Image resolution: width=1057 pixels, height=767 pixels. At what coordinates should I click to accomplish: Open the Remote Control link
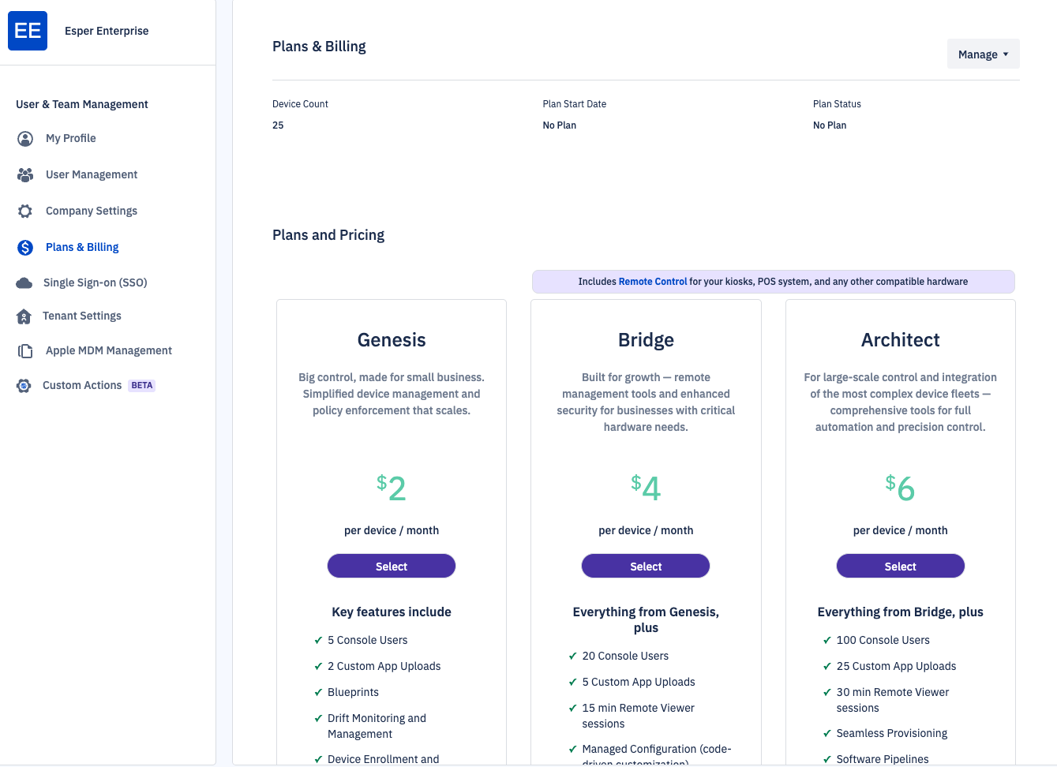pyautogui.click(x=653, y=281)
